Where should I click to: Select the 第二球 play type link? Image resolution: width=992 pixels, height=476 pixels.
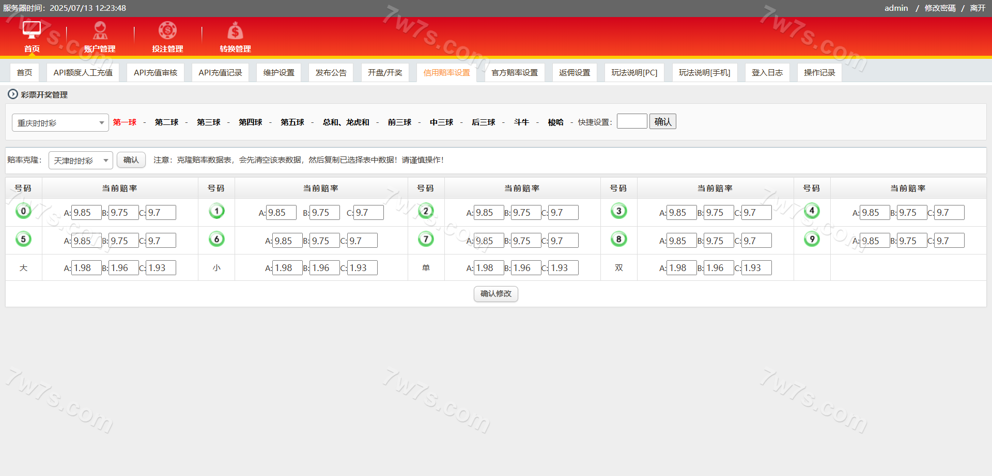point(166,122)
